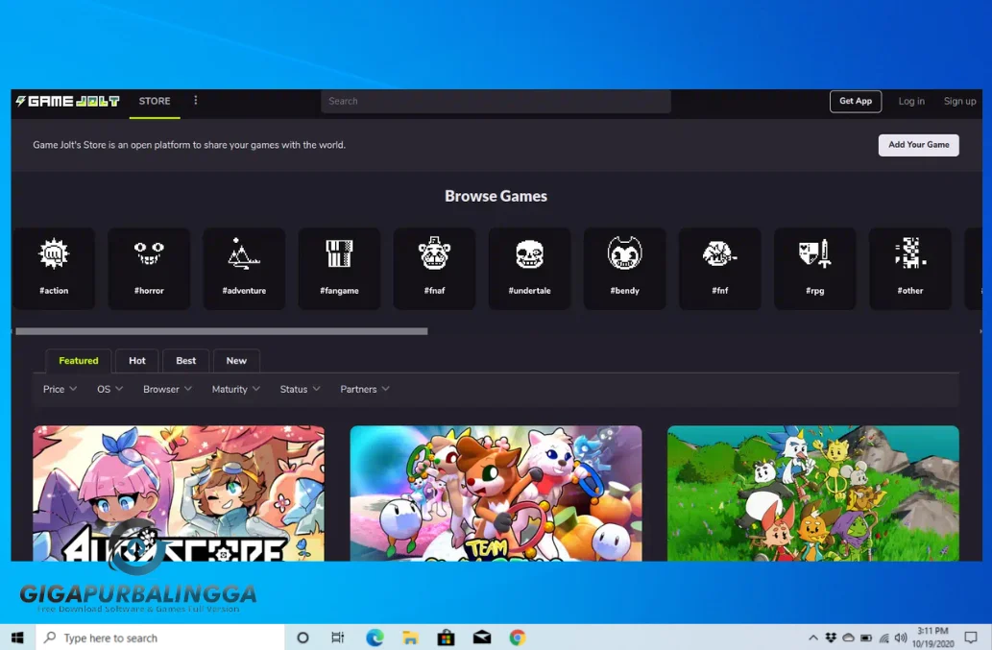Open the #adventure game tag tile
Screen dimensions: 992x650
pos(244,269)
